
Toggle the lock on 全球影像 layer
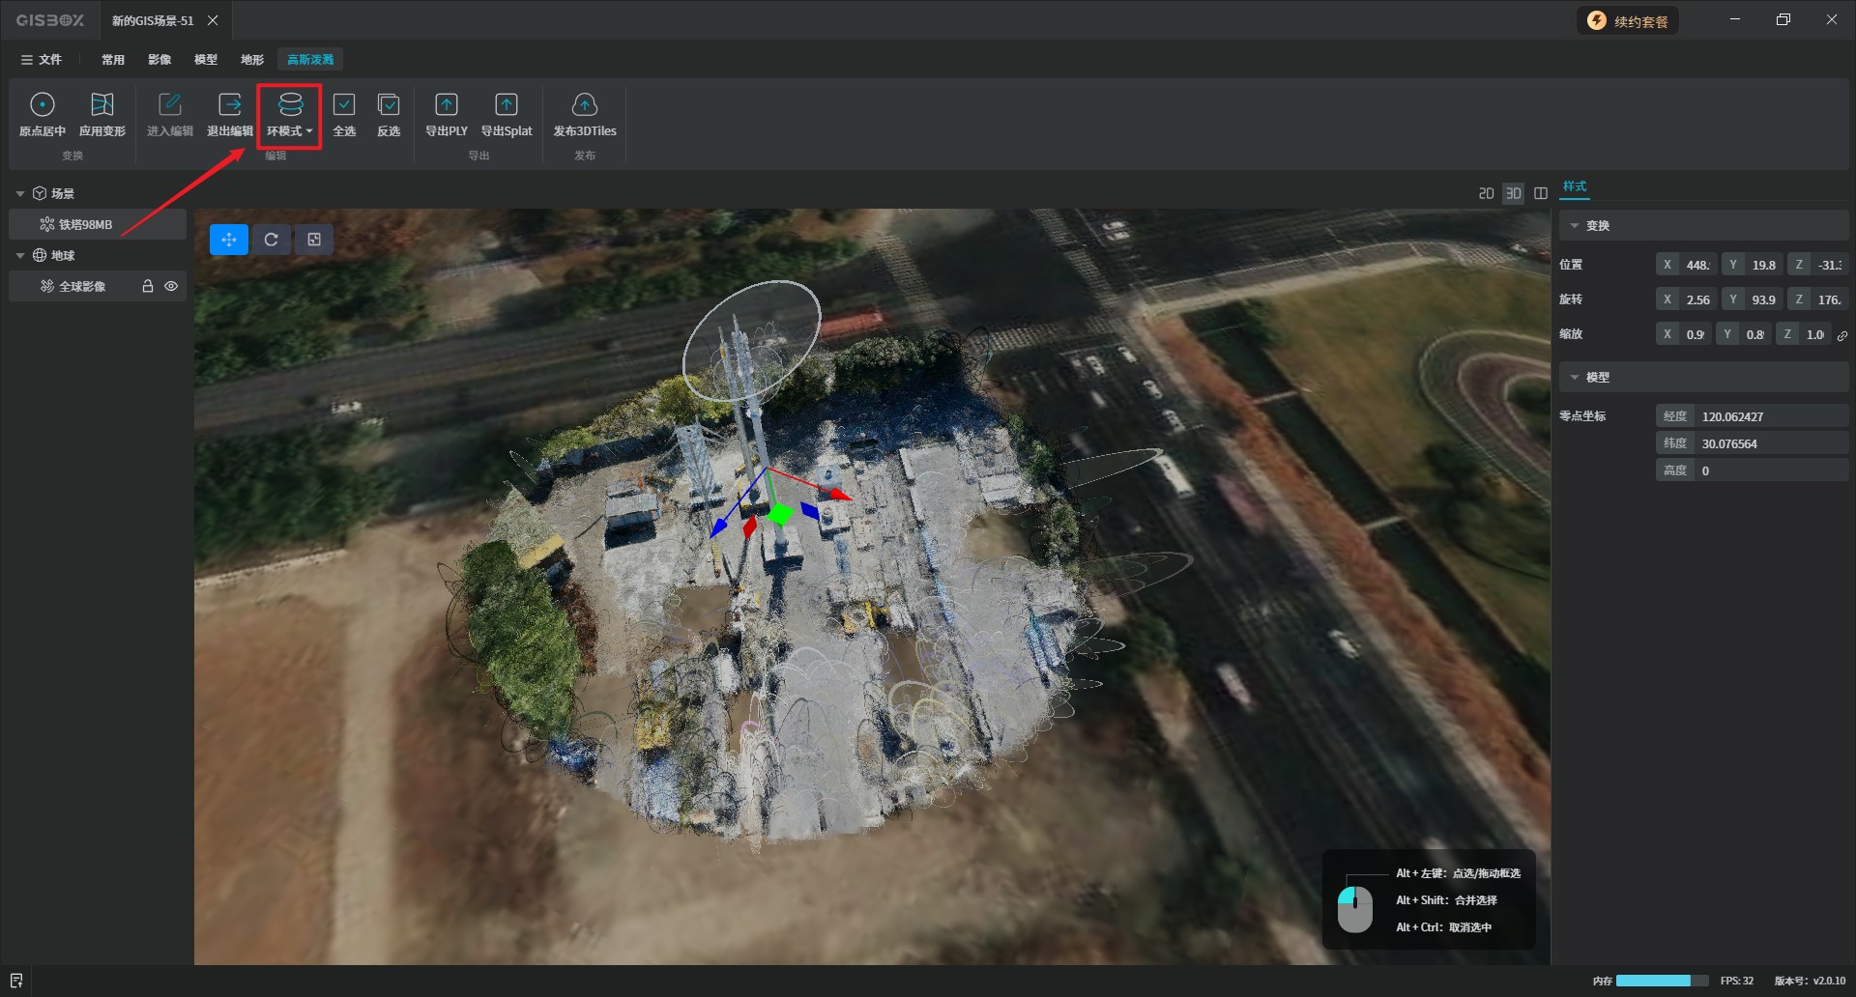click(148, 286)
